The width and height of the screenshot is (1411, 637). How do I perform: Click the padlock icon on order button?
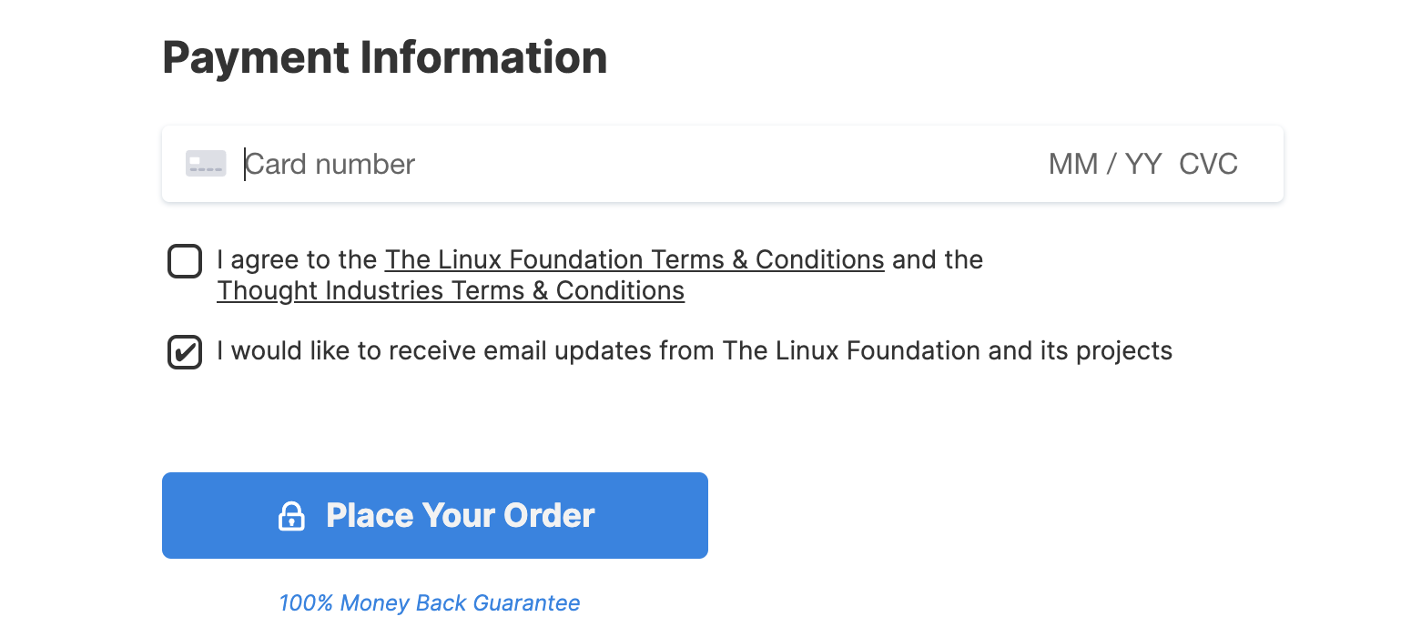[x=291, y=516]
